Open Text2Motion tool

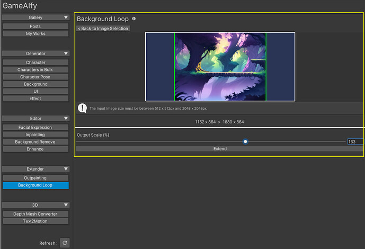pyautogui.click(x=35, y=221)
